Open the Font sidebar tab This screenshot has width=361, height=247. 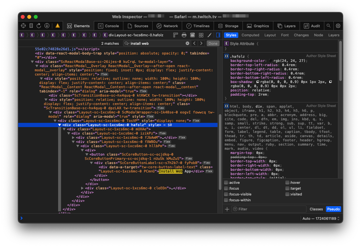pyautogui.click(x=285, y=35)
